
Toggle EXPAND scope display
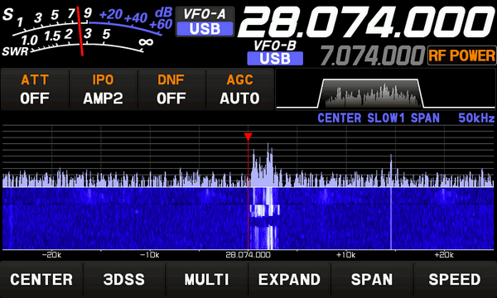(289, 279)
